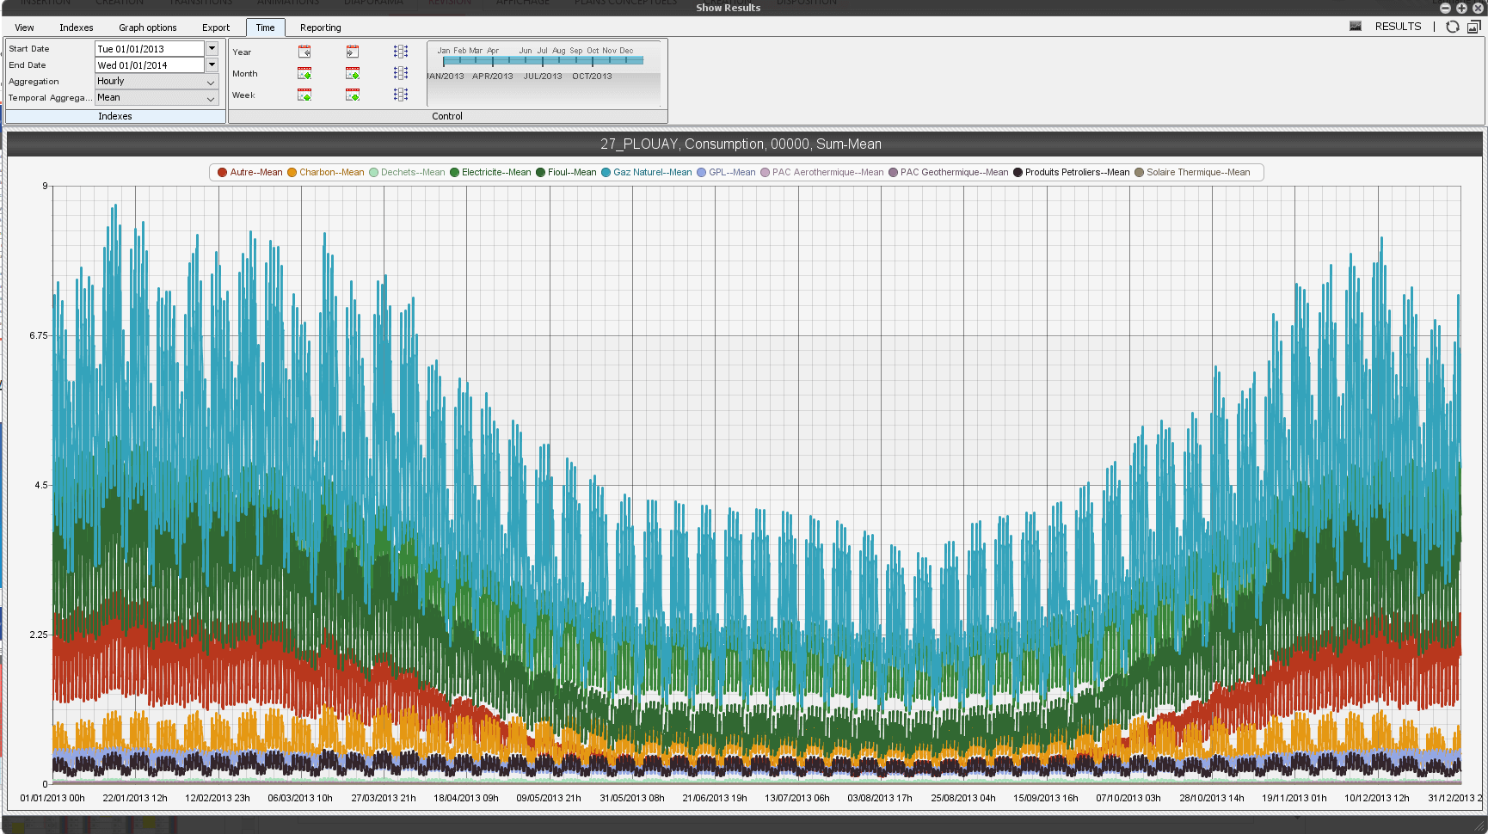Toggle Electricite--Mean series in legend
The width and height of the screenshot is (1488, 834).
[x=490, y=172]
